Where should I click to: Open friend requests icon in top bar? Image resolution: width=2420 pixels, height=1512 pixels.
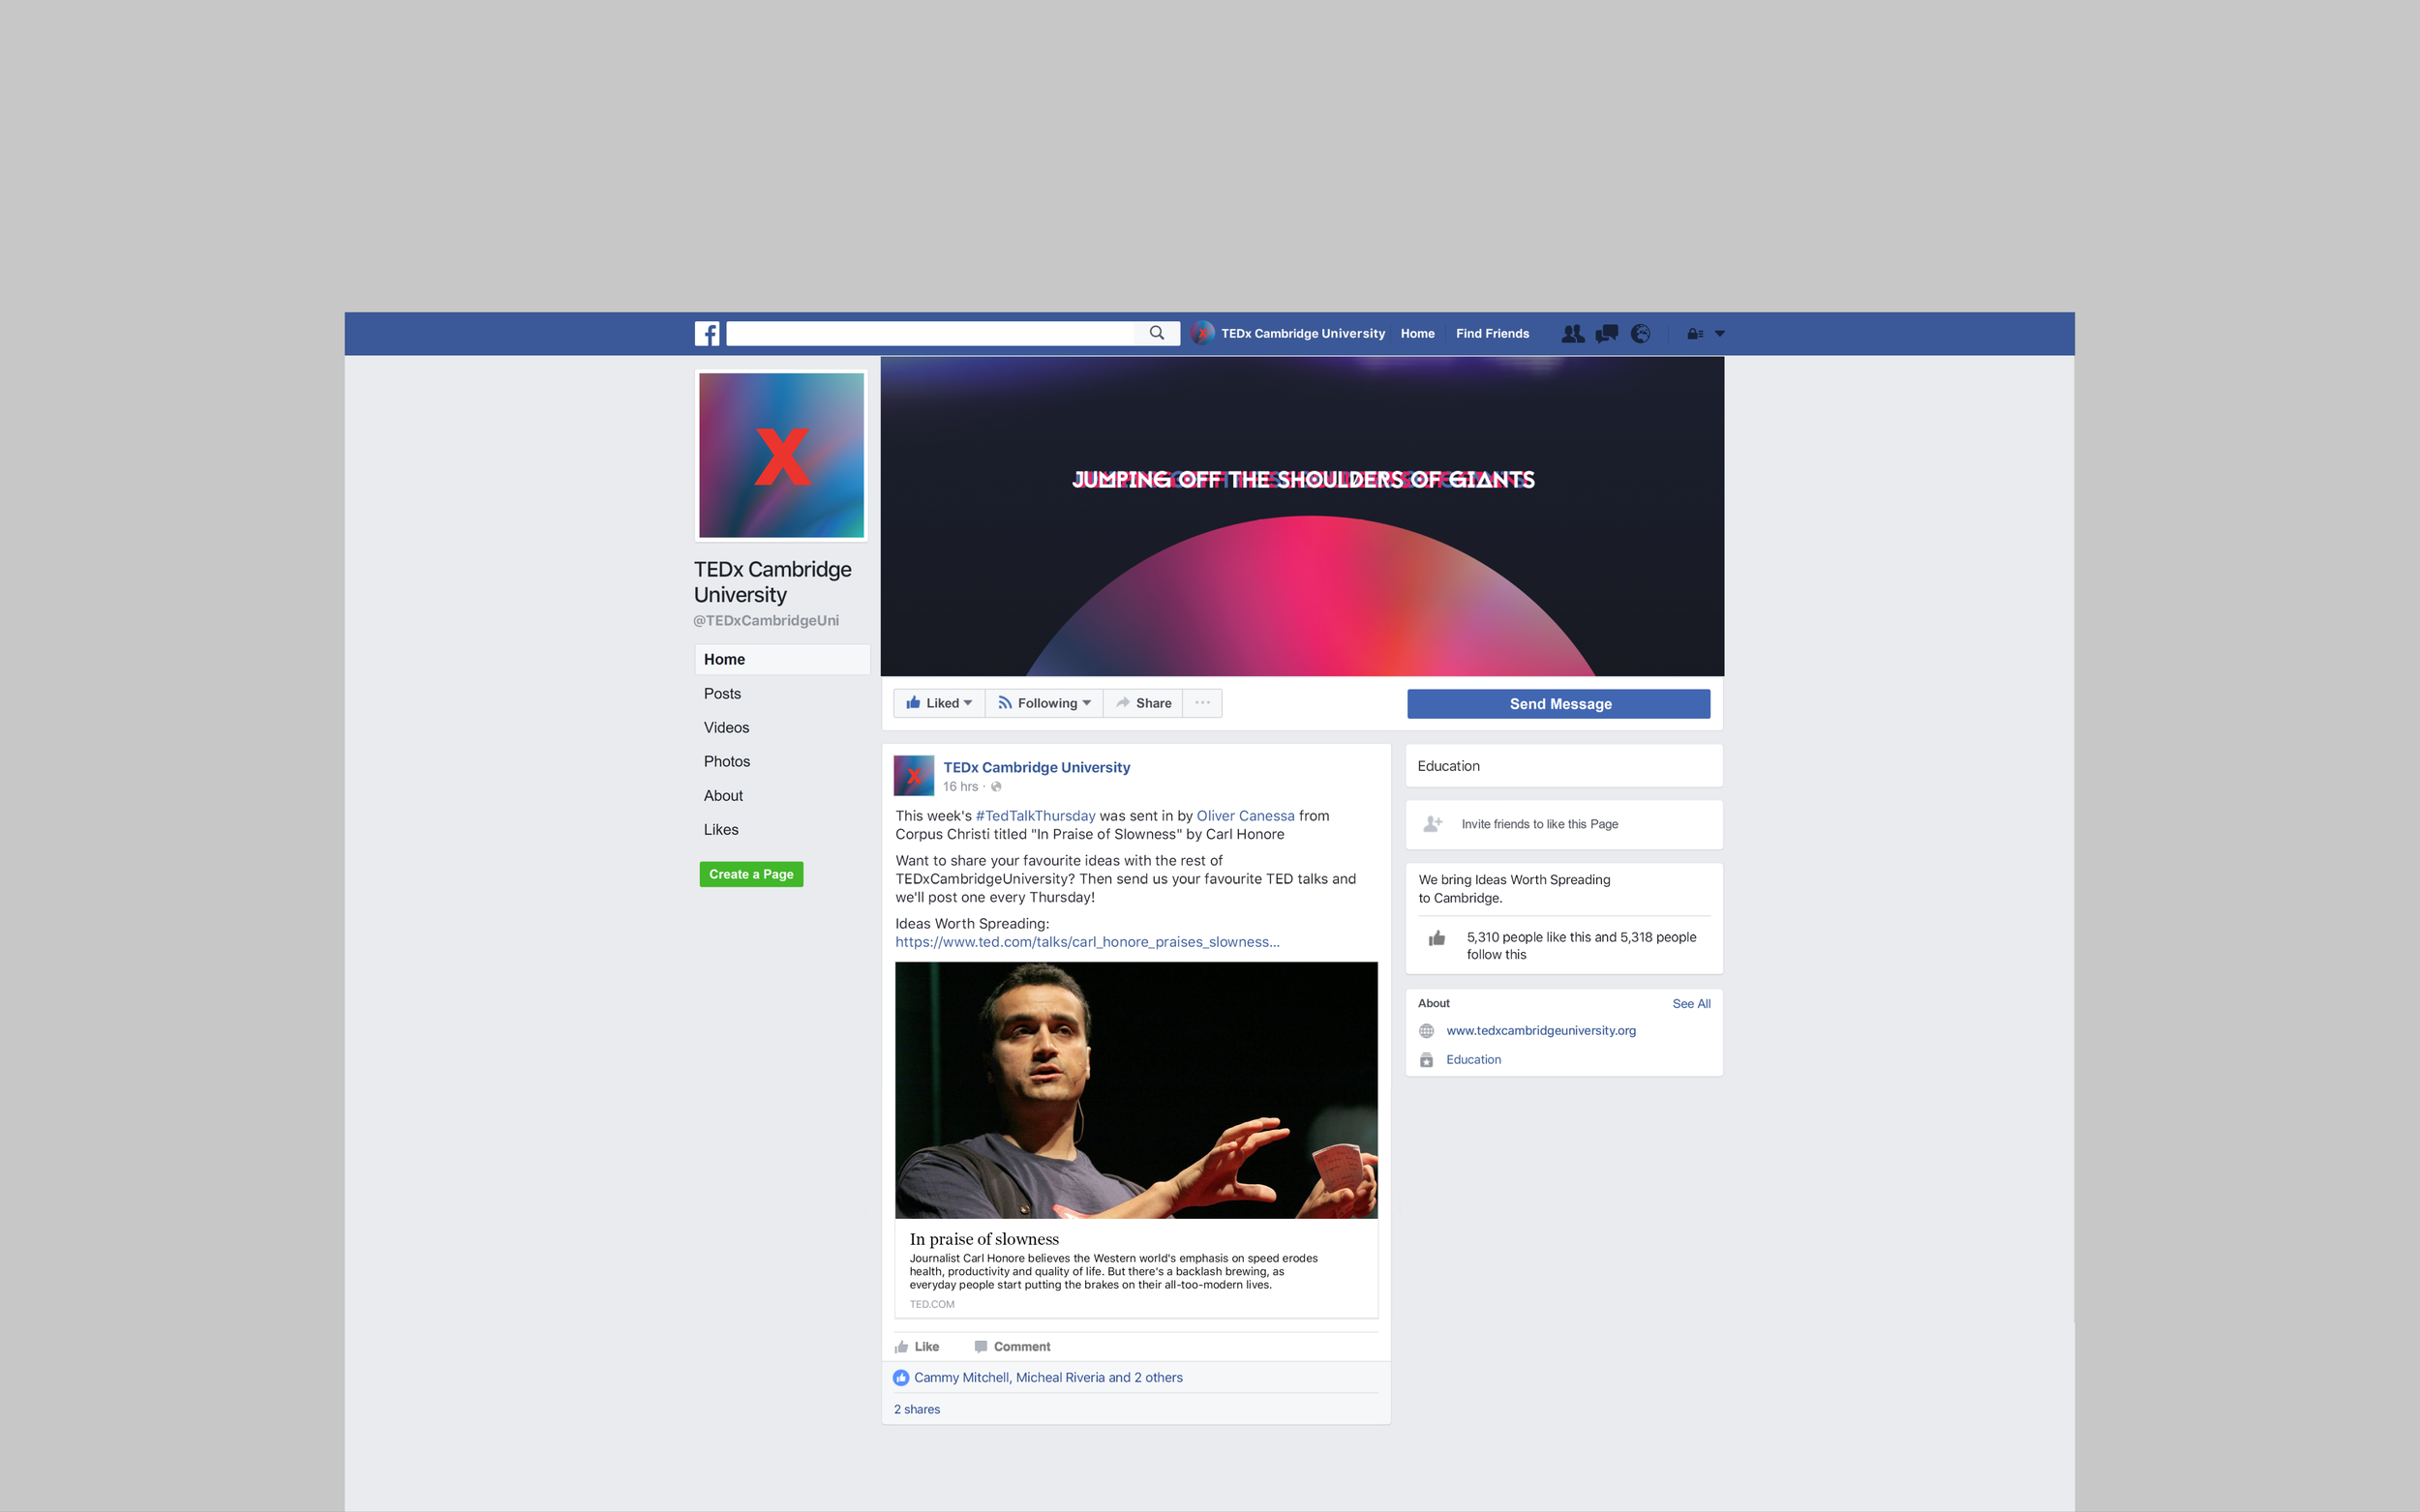[x=1573, y=333]
